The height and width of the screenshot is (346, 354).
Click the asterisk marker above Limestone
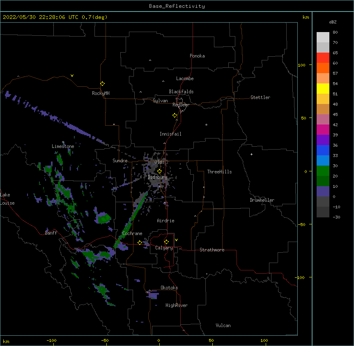63,142
